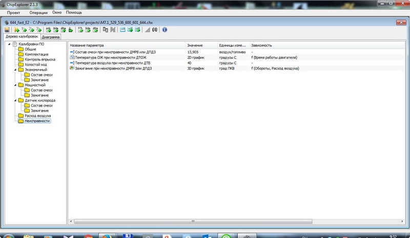Select the Холостой ход folder
Viewport: 410px width, 238px height.
click(x=34, y=64)
